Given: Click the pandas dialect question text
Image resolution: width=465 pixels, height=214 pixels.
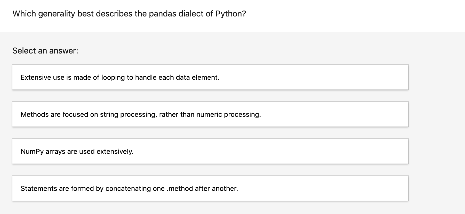Looking at the screenshot, I should (x=129, y=14).
